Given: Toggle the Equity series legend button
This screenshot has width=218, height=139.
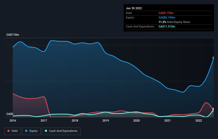Looking at the screenshot, I should (x=31, y=131).
